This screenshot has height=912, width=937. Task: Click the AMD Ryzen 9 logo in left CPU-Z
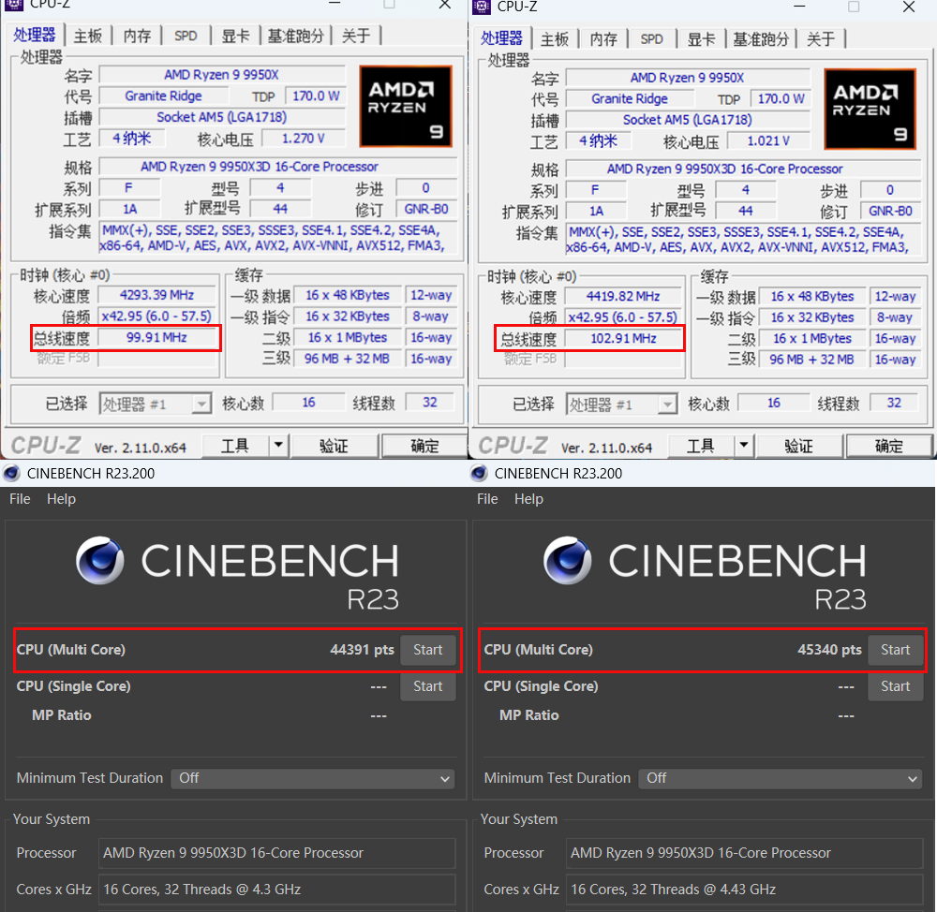click(x=405, y=107)
